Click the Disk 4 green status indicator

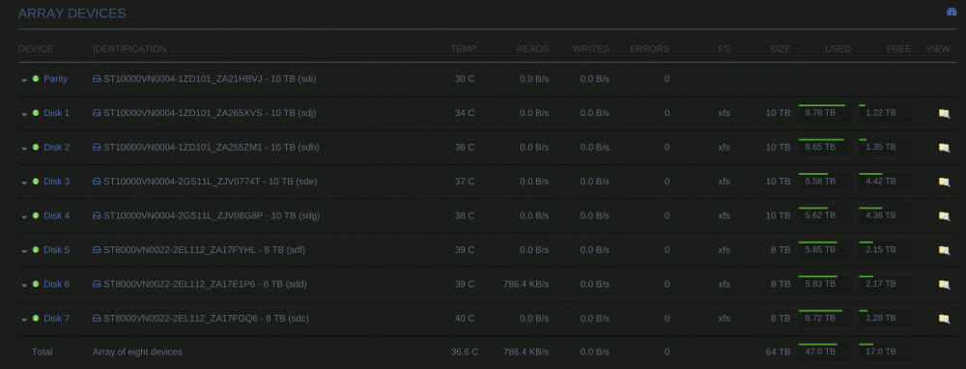pos(36,215)
